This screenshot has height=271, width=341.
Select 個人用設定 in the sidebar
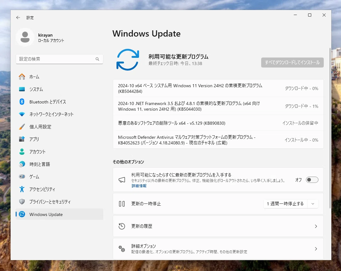point(59,127)
